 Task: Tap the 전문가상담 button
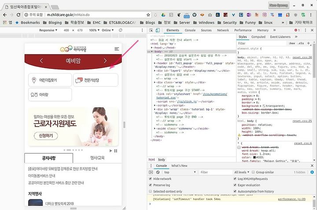pos(96,80)
